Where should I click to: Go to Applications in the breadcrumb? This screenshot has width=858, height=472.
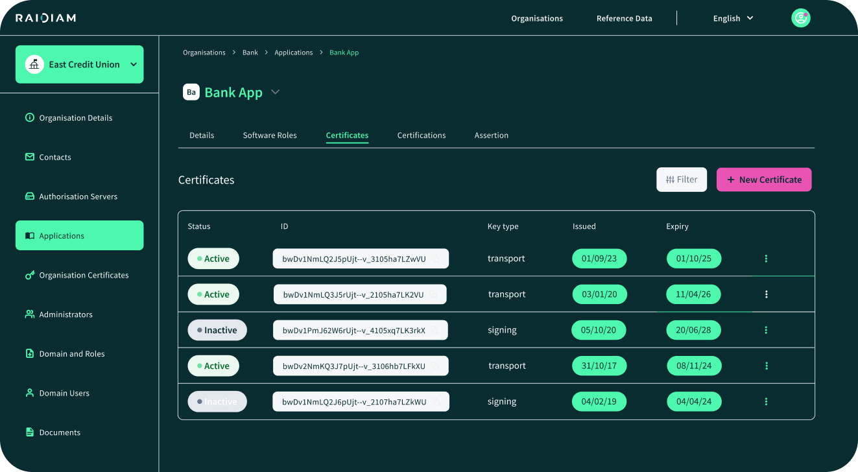pos(293,53)
